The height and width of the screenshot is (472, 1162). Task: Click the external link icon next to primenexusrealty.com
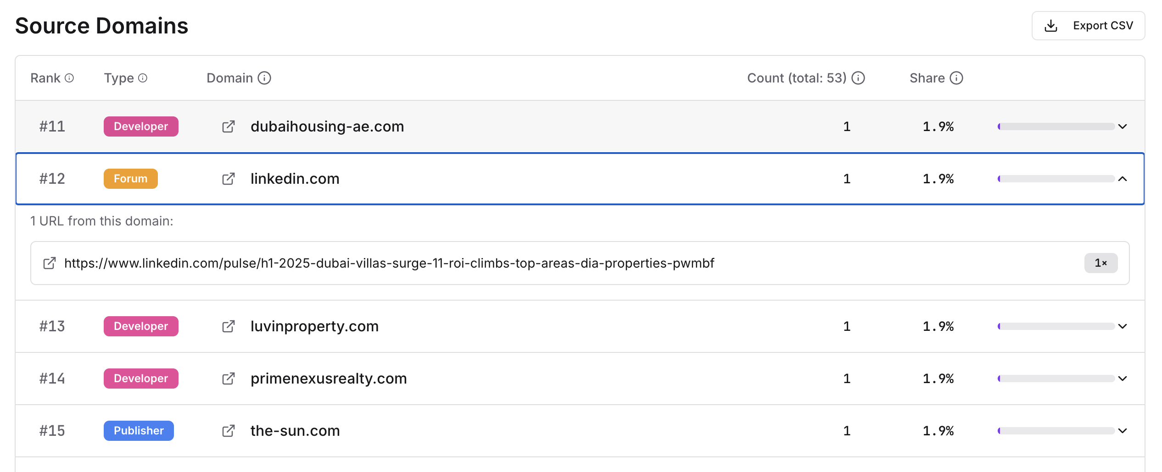[228, 379]
